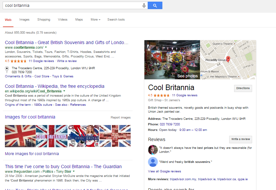Open qype.ie reviews link
The width and height of the screenshot is (276, 190).
pyautogui.click(x=243, y=179)
